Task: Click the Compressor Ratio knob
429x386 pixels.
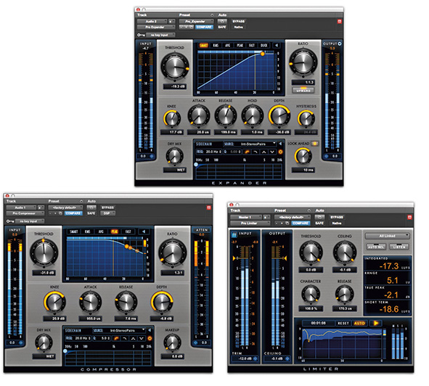Action: click(173, 253)
